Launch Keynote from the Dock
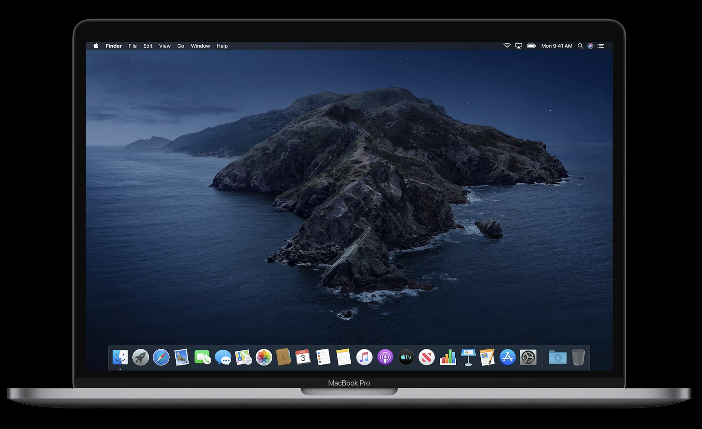Viewport: 702px width, 429px height. [468, 358]
